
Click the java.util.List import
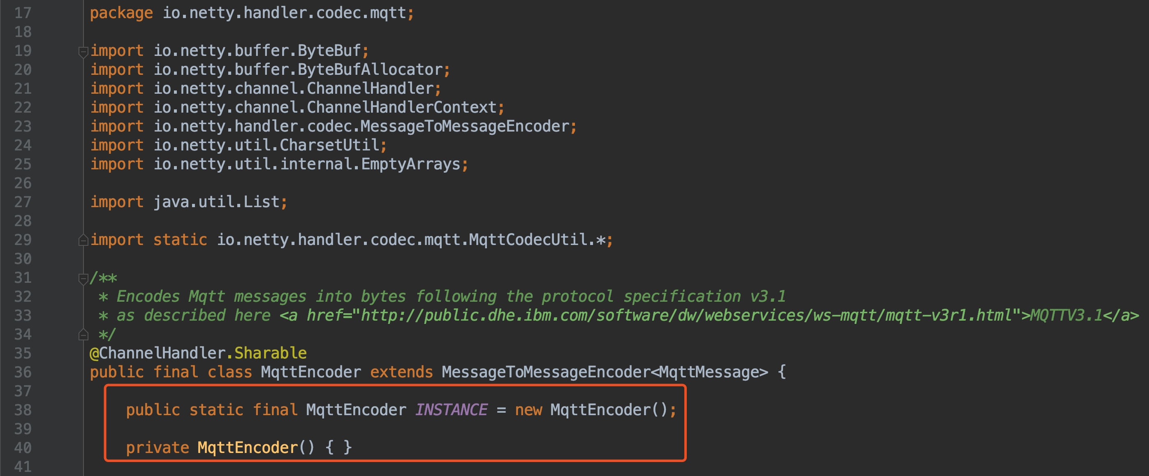(216, 202)
